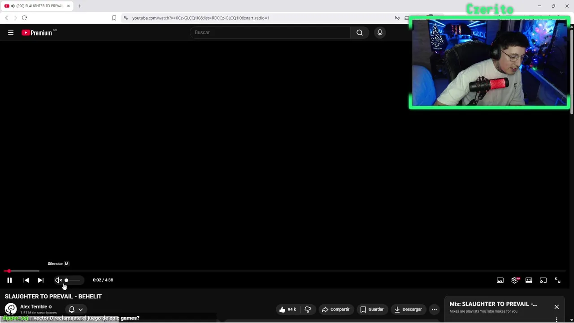Save the video with Guardar
574x323 pixels.
[x=372, y=309]
